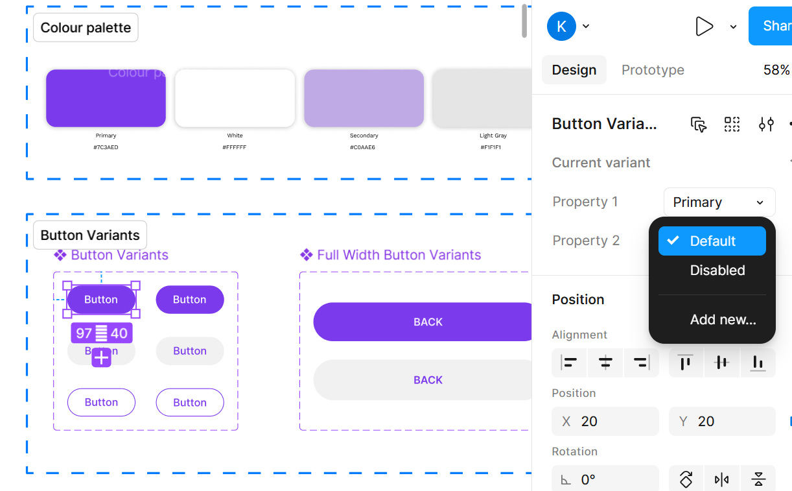Click the rotation 0° field

(x=605, y=480)
